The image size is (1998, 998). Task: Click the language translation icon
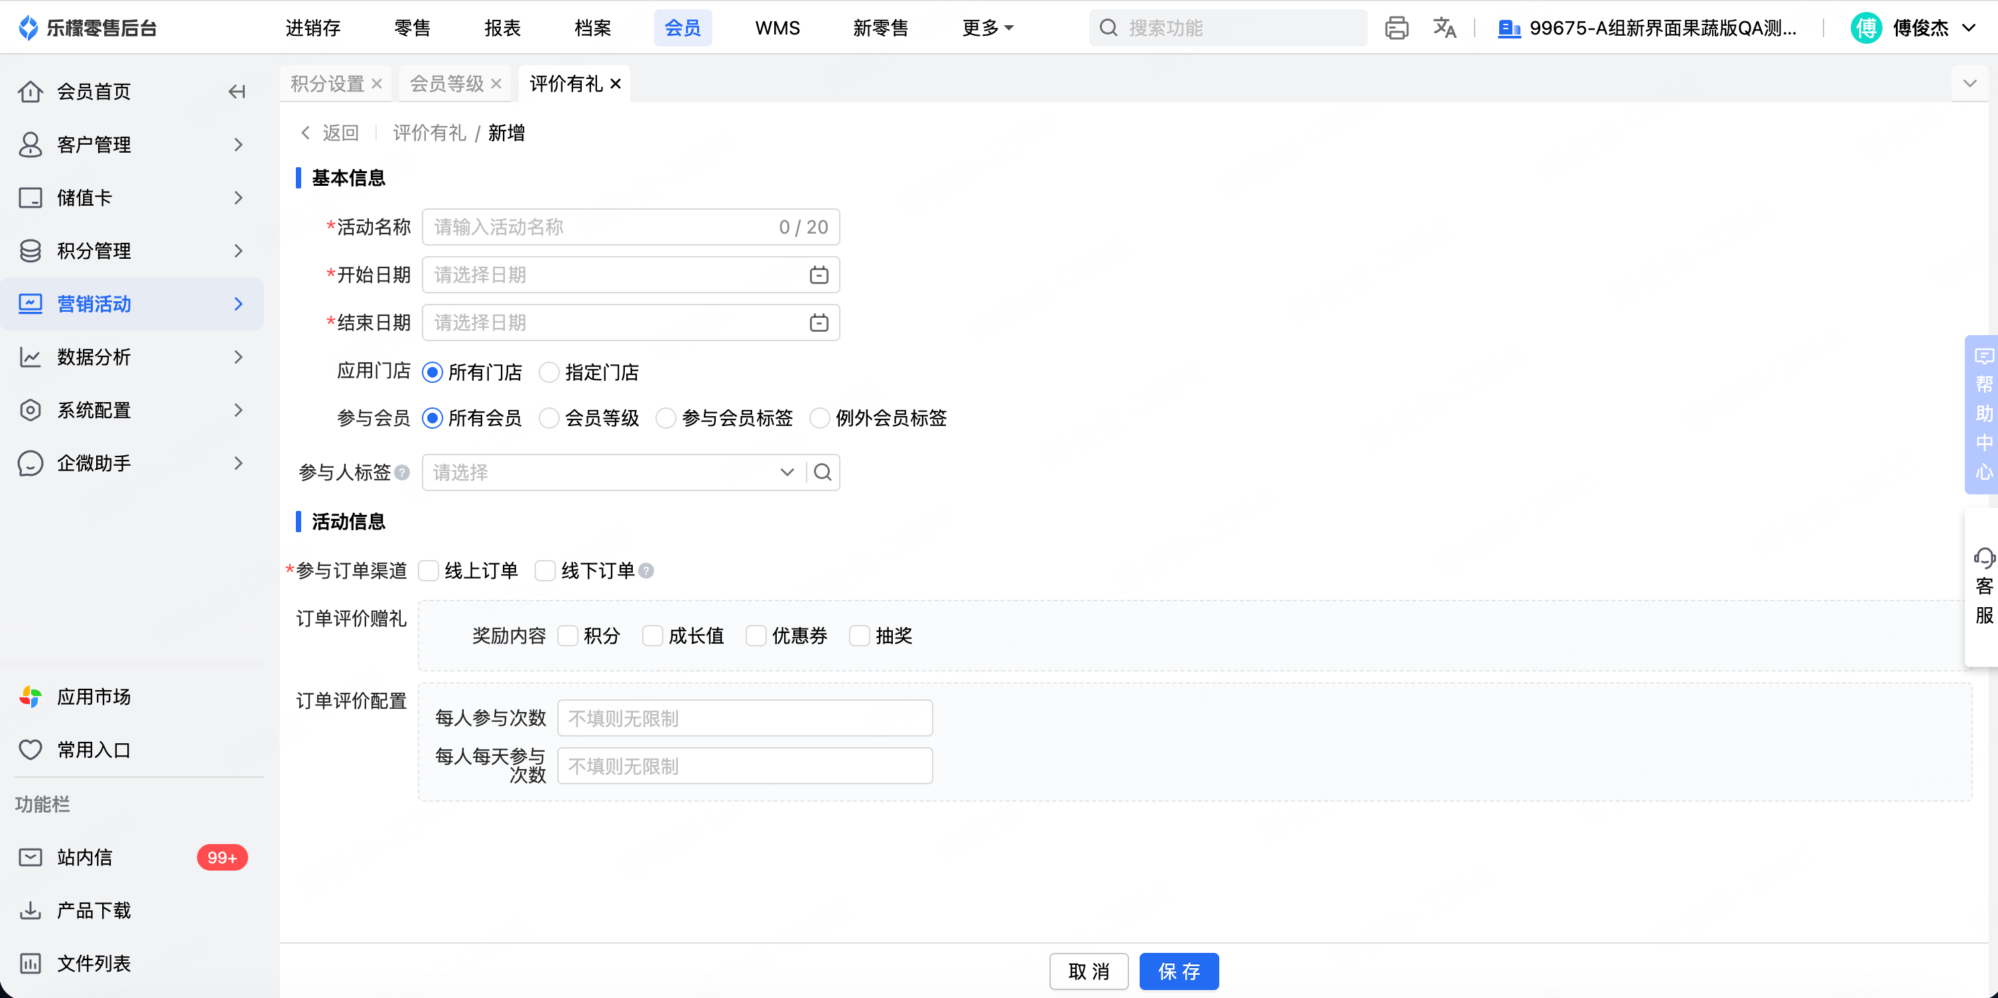coord(1443,28)
